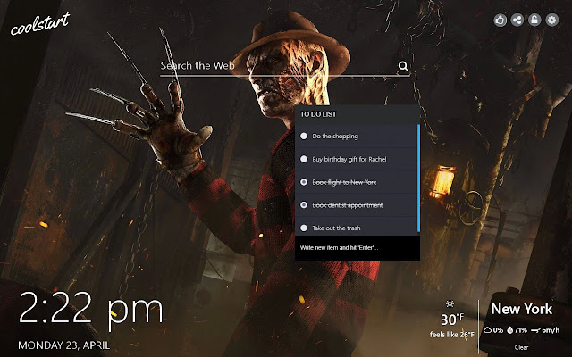Click the 'feels like 26°F' text
The width and height of the screenshot is (572, 357).
[452, 335]
